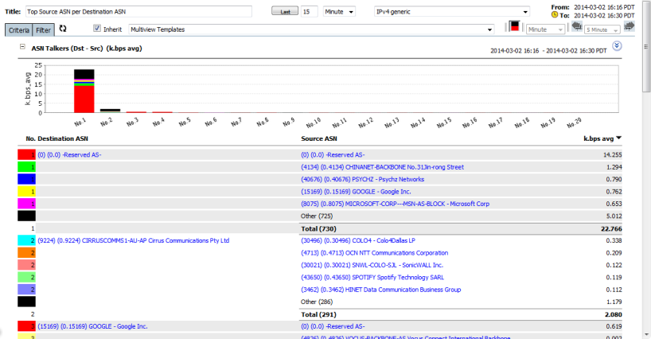Open MICROSOFT-CORP---MSN-AS-BLOCK link

[x=395, y=204]
